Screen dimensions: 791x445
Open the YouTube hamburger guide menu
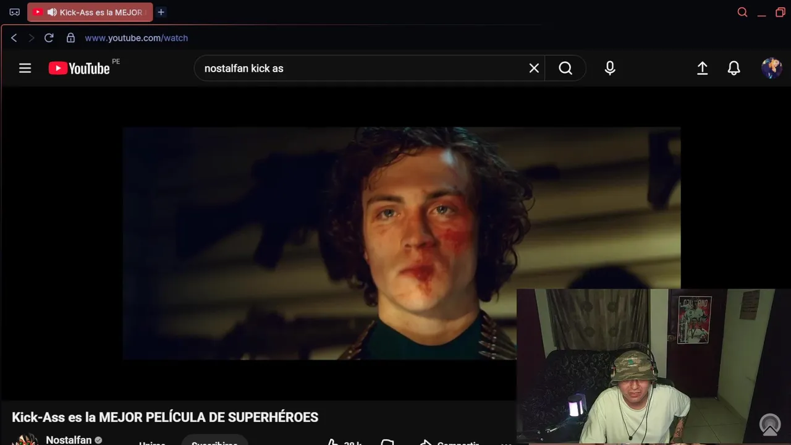tap(25, 68)
